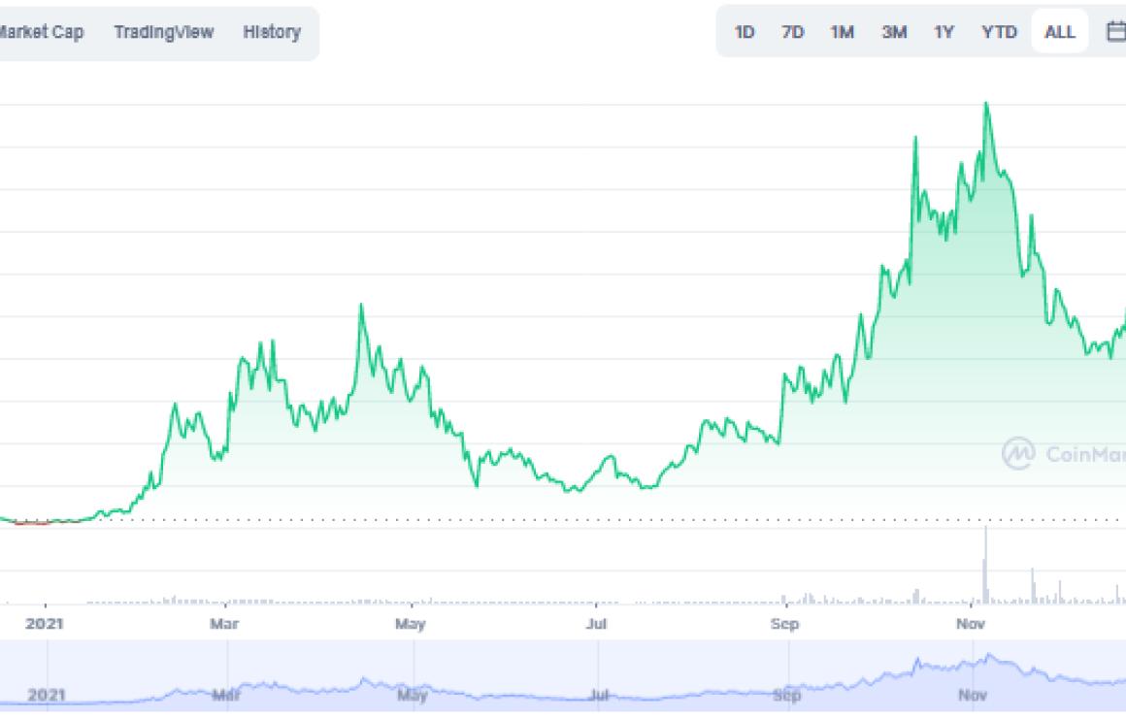Select the History tab
The width and height of the screenshot is (1126, 718).
[272, 32]
